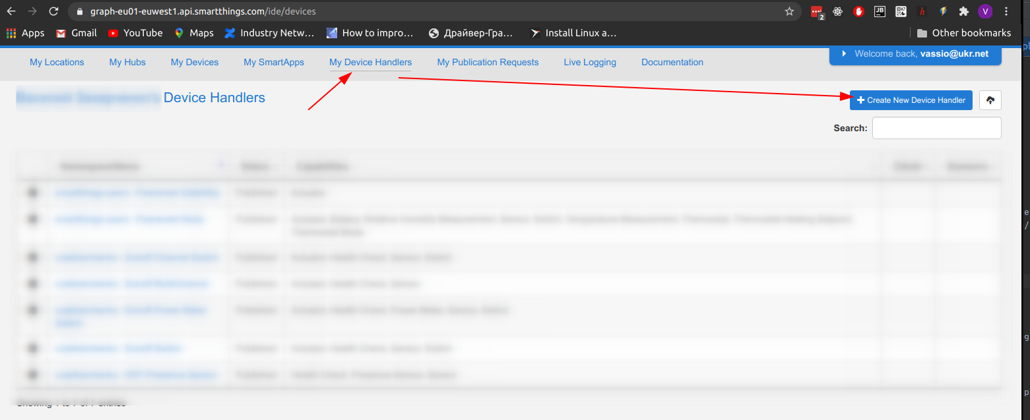Open Industry Netw... bookmark
The height and width of the screenshot is (420, 1030).
tap(270, 33)
